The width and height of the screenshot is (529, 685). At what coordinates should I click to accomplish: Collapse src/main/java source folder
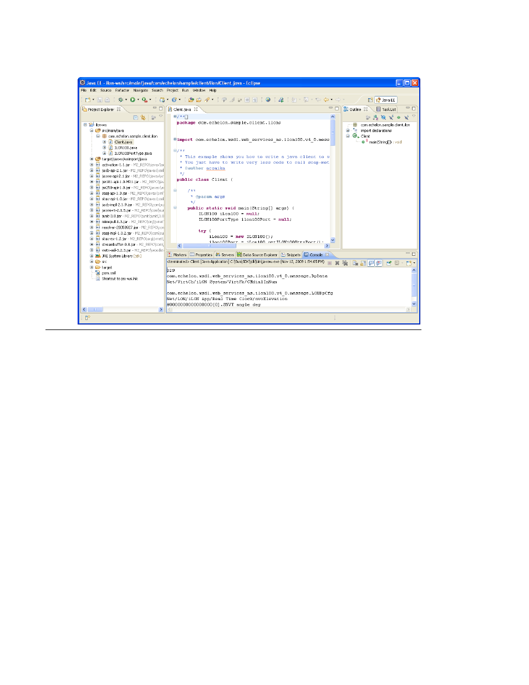pyautogui.click(x=92, y=130)
